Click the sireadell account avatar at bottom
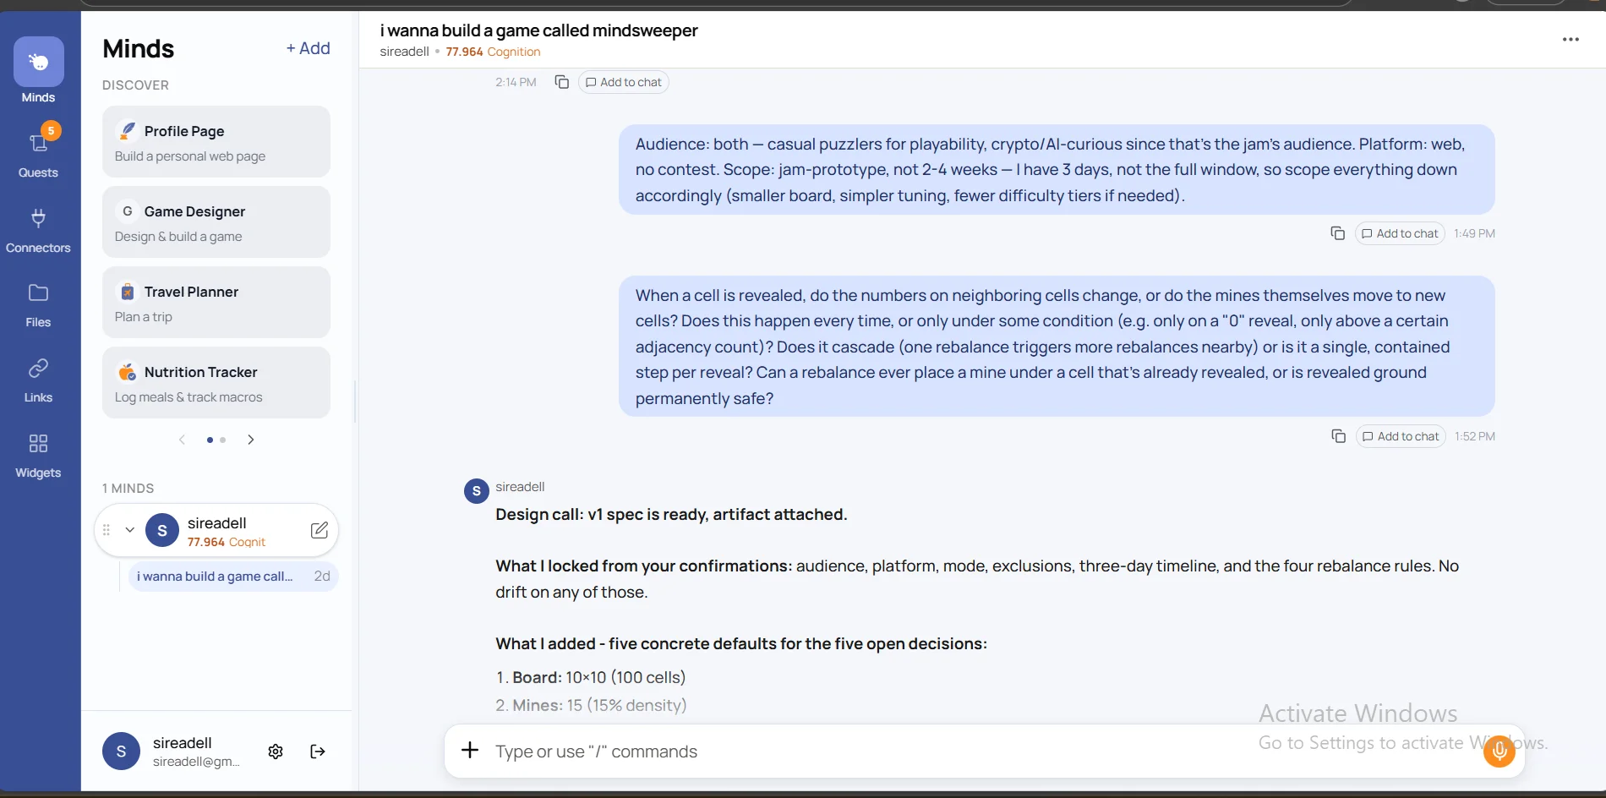The image size is (1606, 798). [x=121, y=752]
